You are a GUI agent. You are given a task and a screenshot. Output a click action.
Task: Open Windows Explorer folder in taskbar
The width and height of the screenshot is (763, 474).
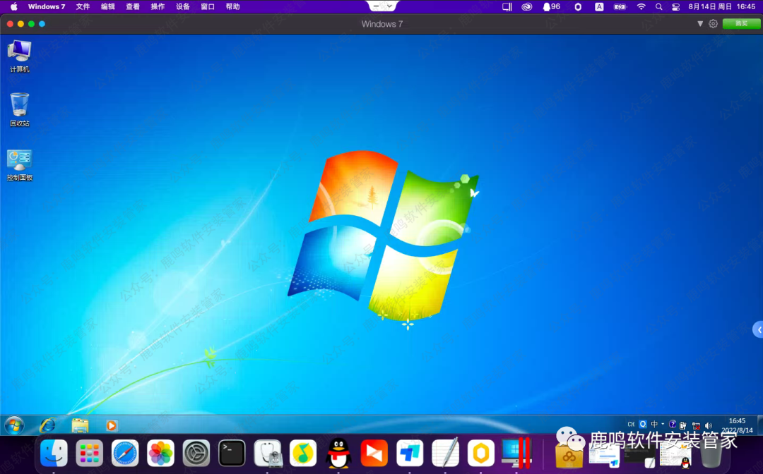80,425
